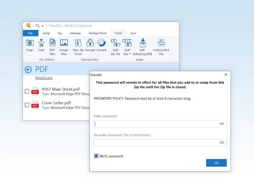The width and height of the screenshot is (254, 191).
Task: Confirm encryption with the OK button
Action: 216,163
